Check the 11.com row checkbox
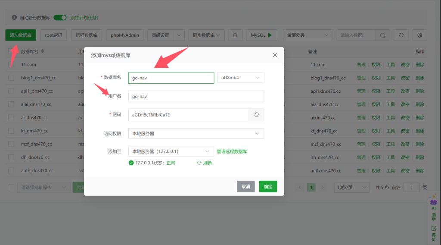Viewport: 441px width, 245px height. pos(11,65)
